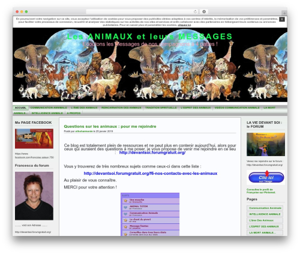Open the purple forum topics list image
300x254 pixels.
pyautogui.click(x=150, y=214)
